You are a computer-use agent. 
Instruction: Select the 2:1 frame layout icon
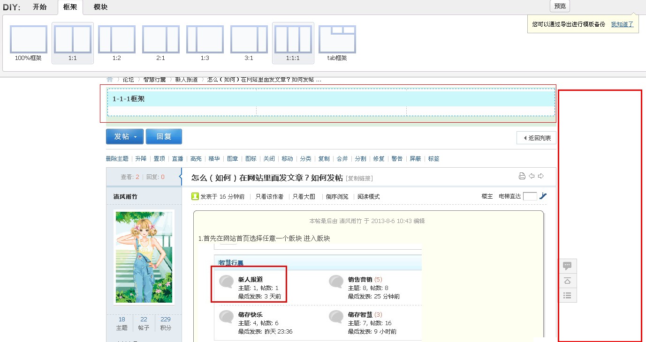click(x=161, y=39)
